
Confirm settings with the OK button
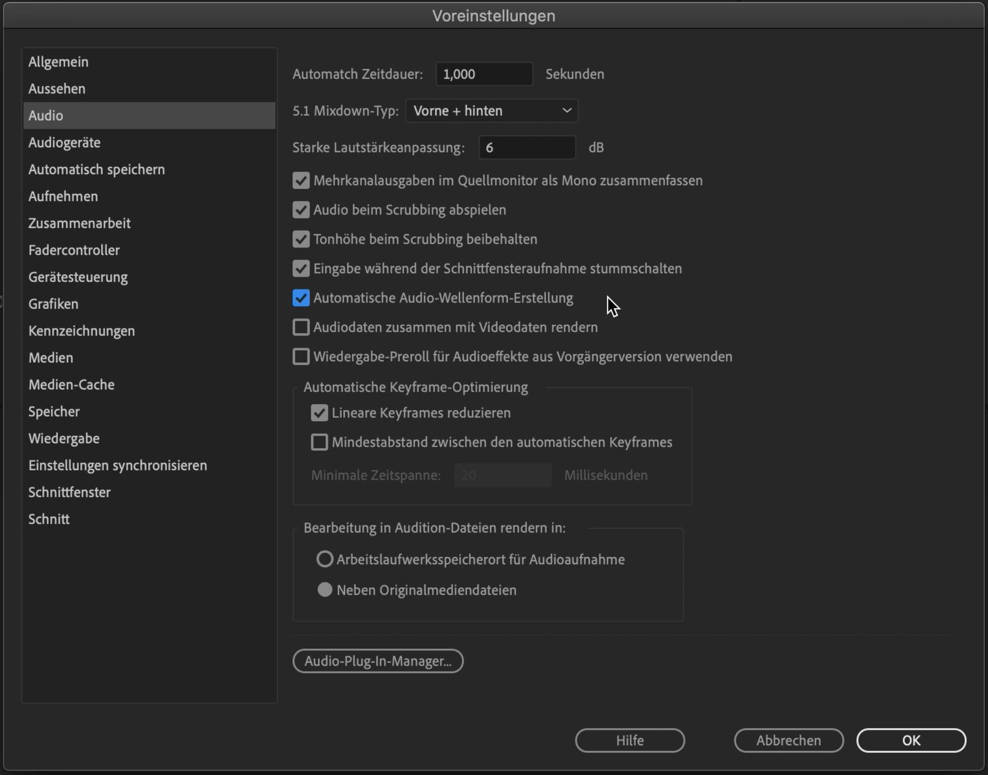[911, 740]
